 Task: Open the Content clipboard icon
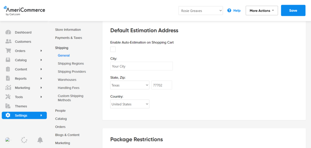pos(8,69)
